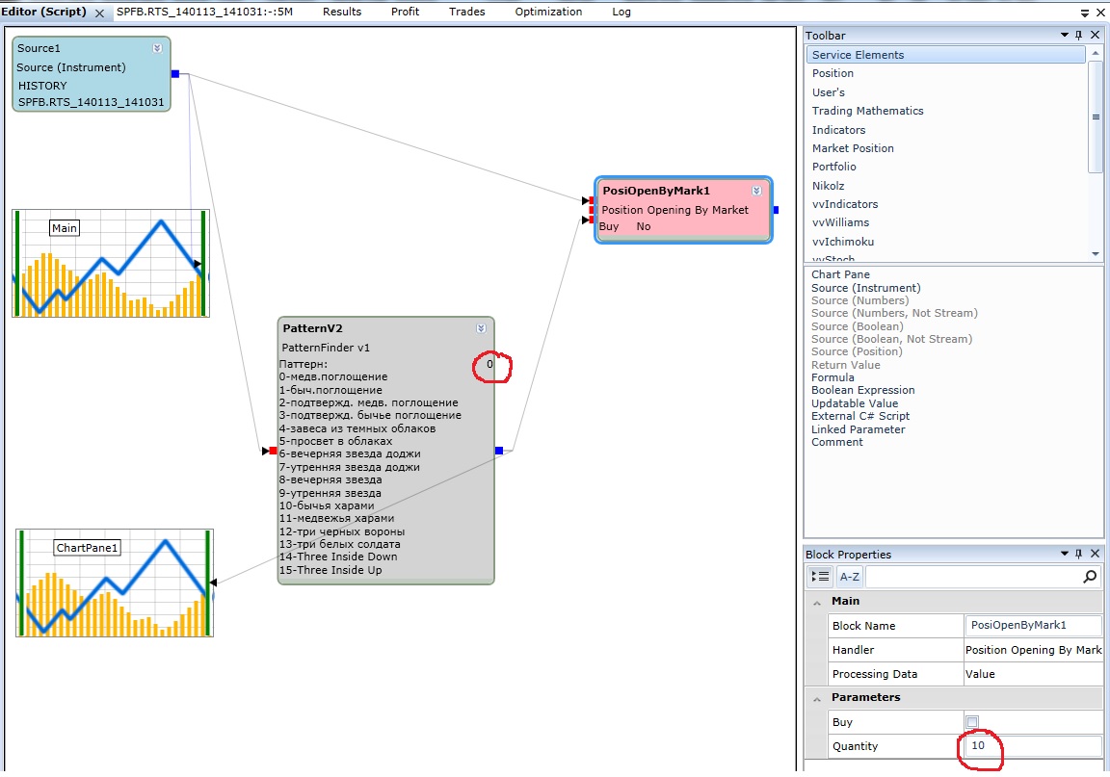This screenshot has height=777, width=1110.
Task: Click the search magnifier in Block Properties
Action: tap(1090, 577)
